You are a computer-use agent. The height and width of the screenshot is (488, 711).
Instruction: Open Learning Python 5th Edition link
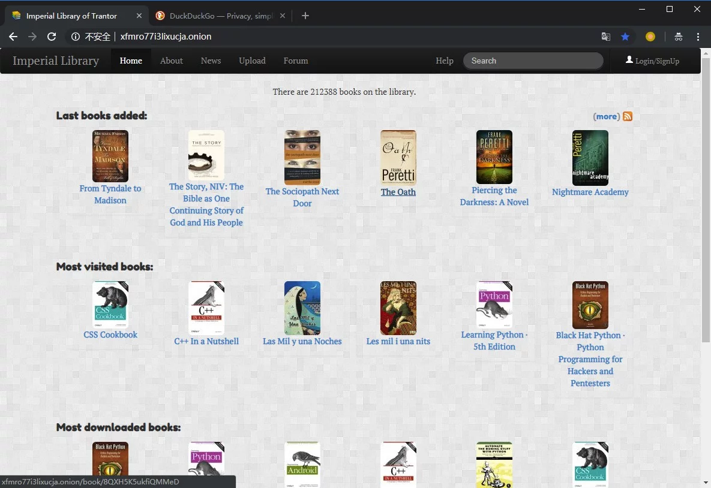click(494, 341)
